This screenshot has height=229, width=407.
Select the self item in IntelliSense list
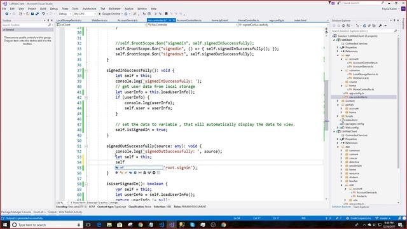tap(139, 168)
